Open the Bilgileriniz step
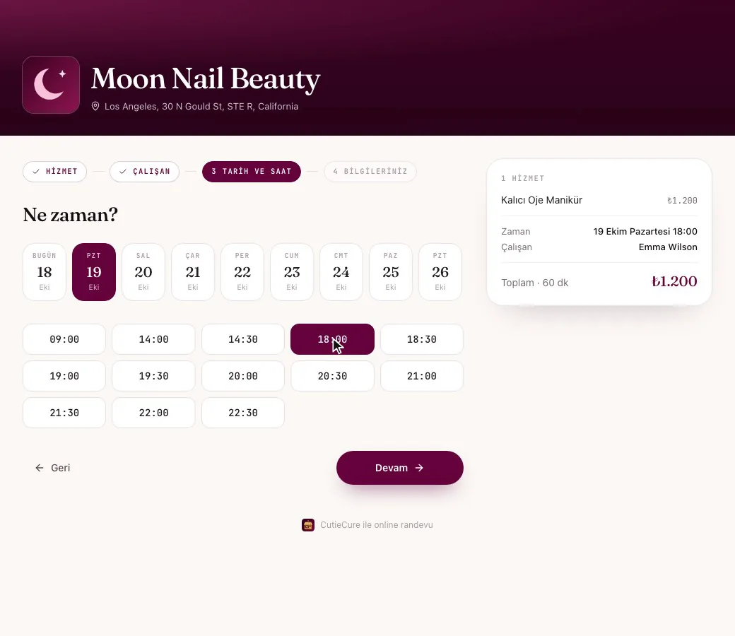The width and height of the screenshot is (735, 636). tap(370, 172)
